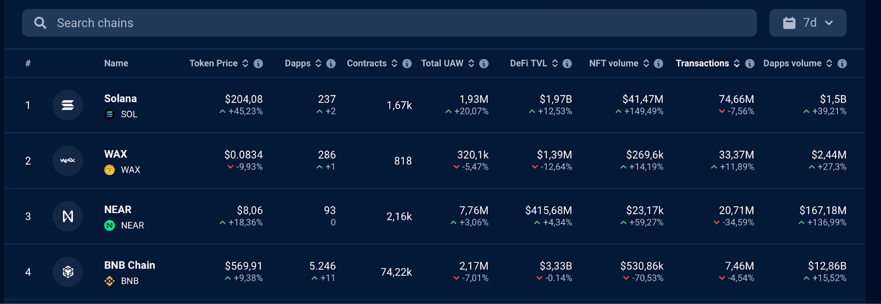Open the BNB Chain name link
This screenshot has height=304, width=881.
(x=129, y=265)
